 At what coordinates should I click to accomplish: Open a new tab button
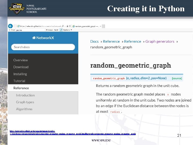103,26
